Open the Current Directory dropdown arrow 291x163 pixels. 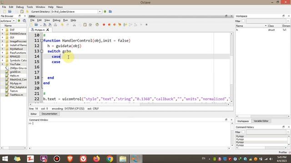(x=100, y=12)
